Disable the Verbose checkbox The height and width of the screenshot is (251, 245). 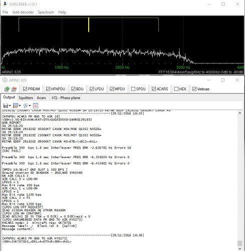[194, 89]
